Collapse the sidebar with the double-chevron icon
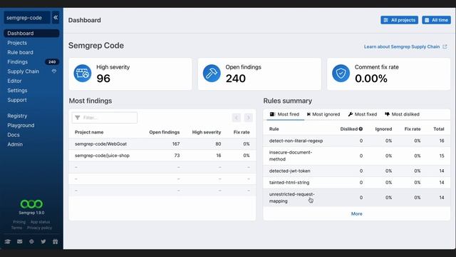456x257 pixels. [56, 17]
